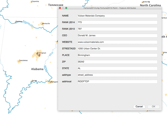The width and height of the screenshot is (167, 114).
Task: Click the Selma city label on map
Action: coord(34,81)
